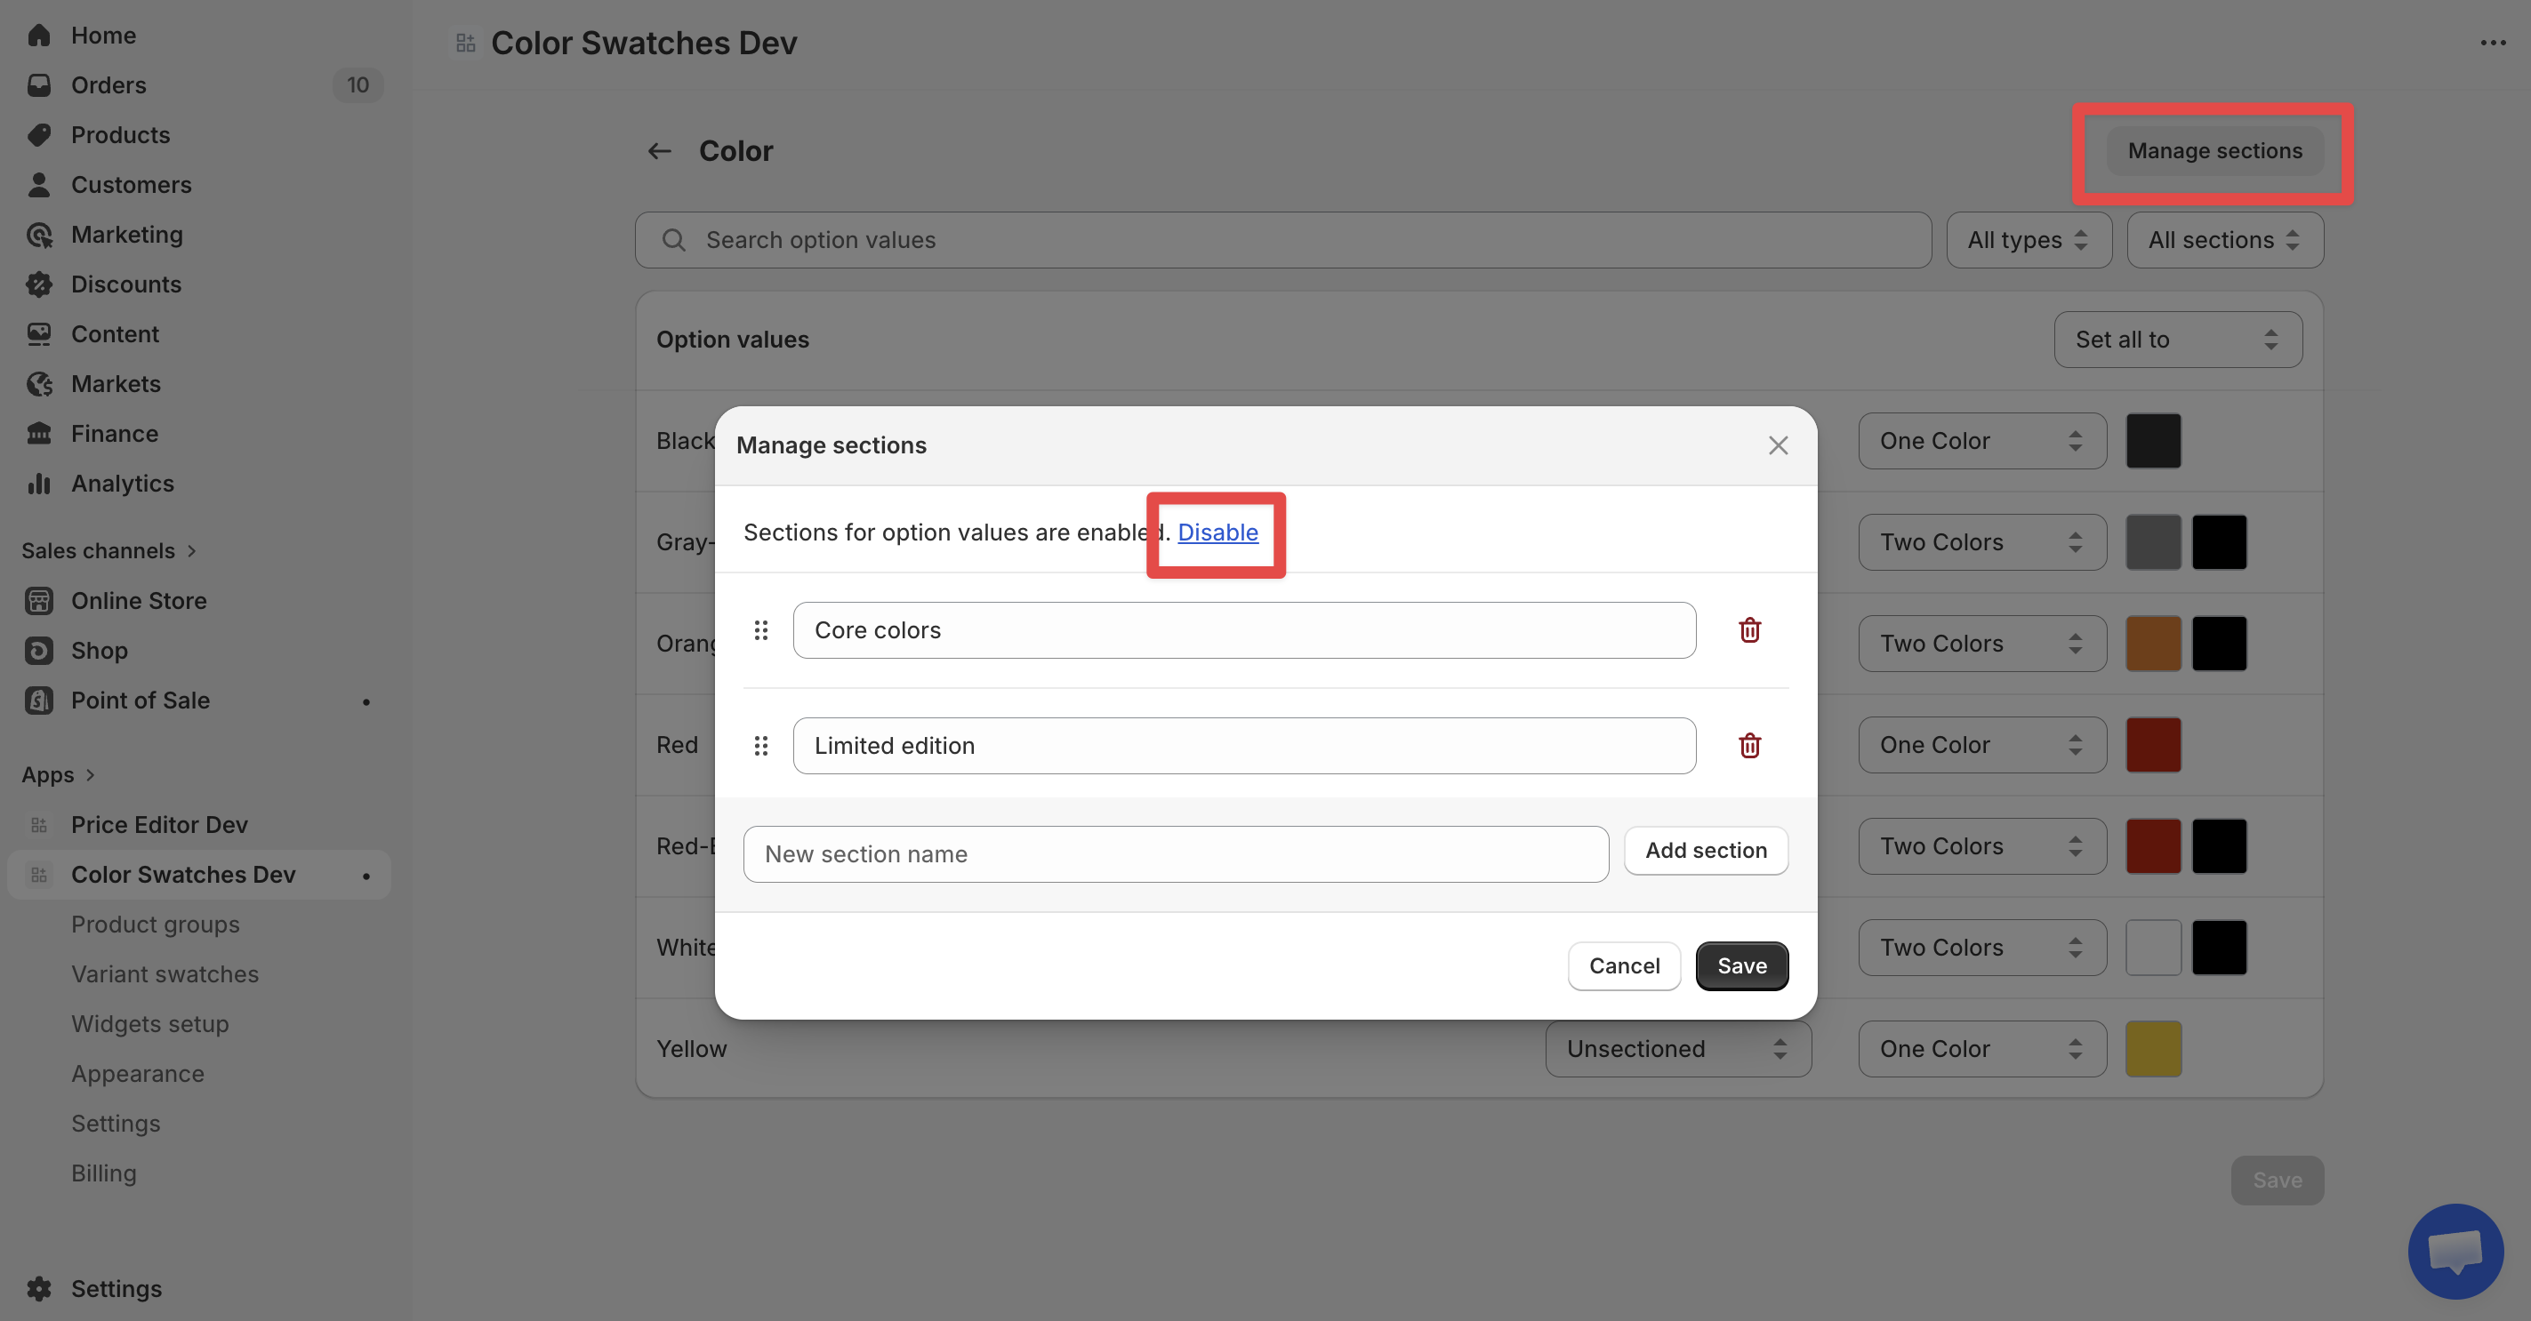Go to Variant swatches page
The image size is (2531, 1321).
[165, 974]
